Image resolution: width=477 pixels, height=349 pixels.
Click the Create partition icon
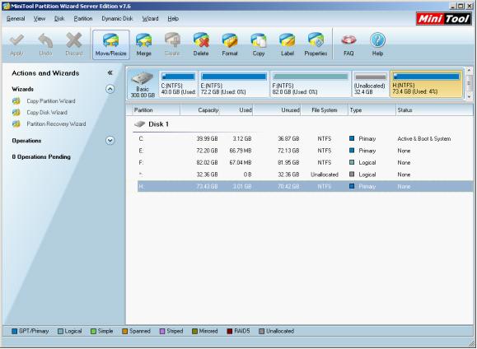point(172,40)
